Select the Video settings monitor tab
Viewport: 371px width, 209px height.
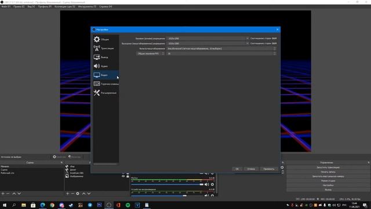pos(106,75)
